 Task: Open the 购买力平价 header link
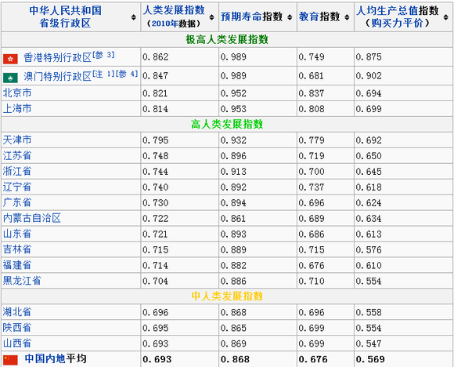click(x=397, y=23)
